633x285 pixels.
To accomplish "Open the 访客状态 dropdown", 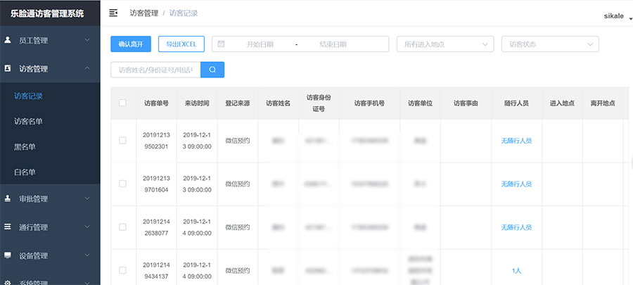I will pos(549,44).
